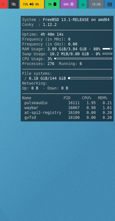Click the 12:55 clock module
The width and height of the screenshot is (115, 221).
point(96,4)
